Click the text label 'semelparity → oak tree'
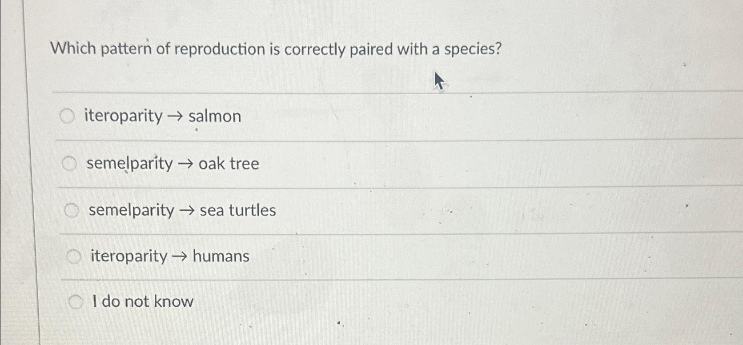 coord(173,164)
